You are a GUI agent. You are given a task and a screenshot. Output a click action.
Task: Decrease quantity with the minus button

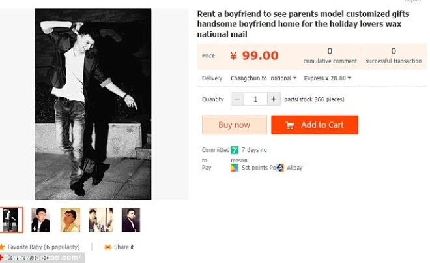click(238, 99)
